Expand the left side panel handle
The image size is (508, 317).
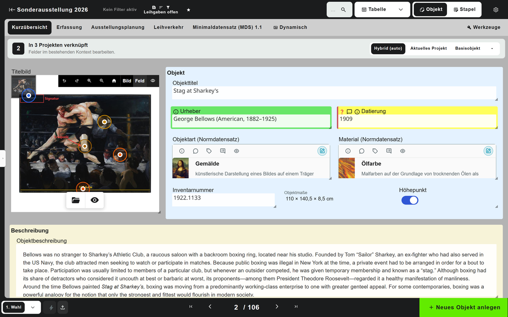pos(2,158)
